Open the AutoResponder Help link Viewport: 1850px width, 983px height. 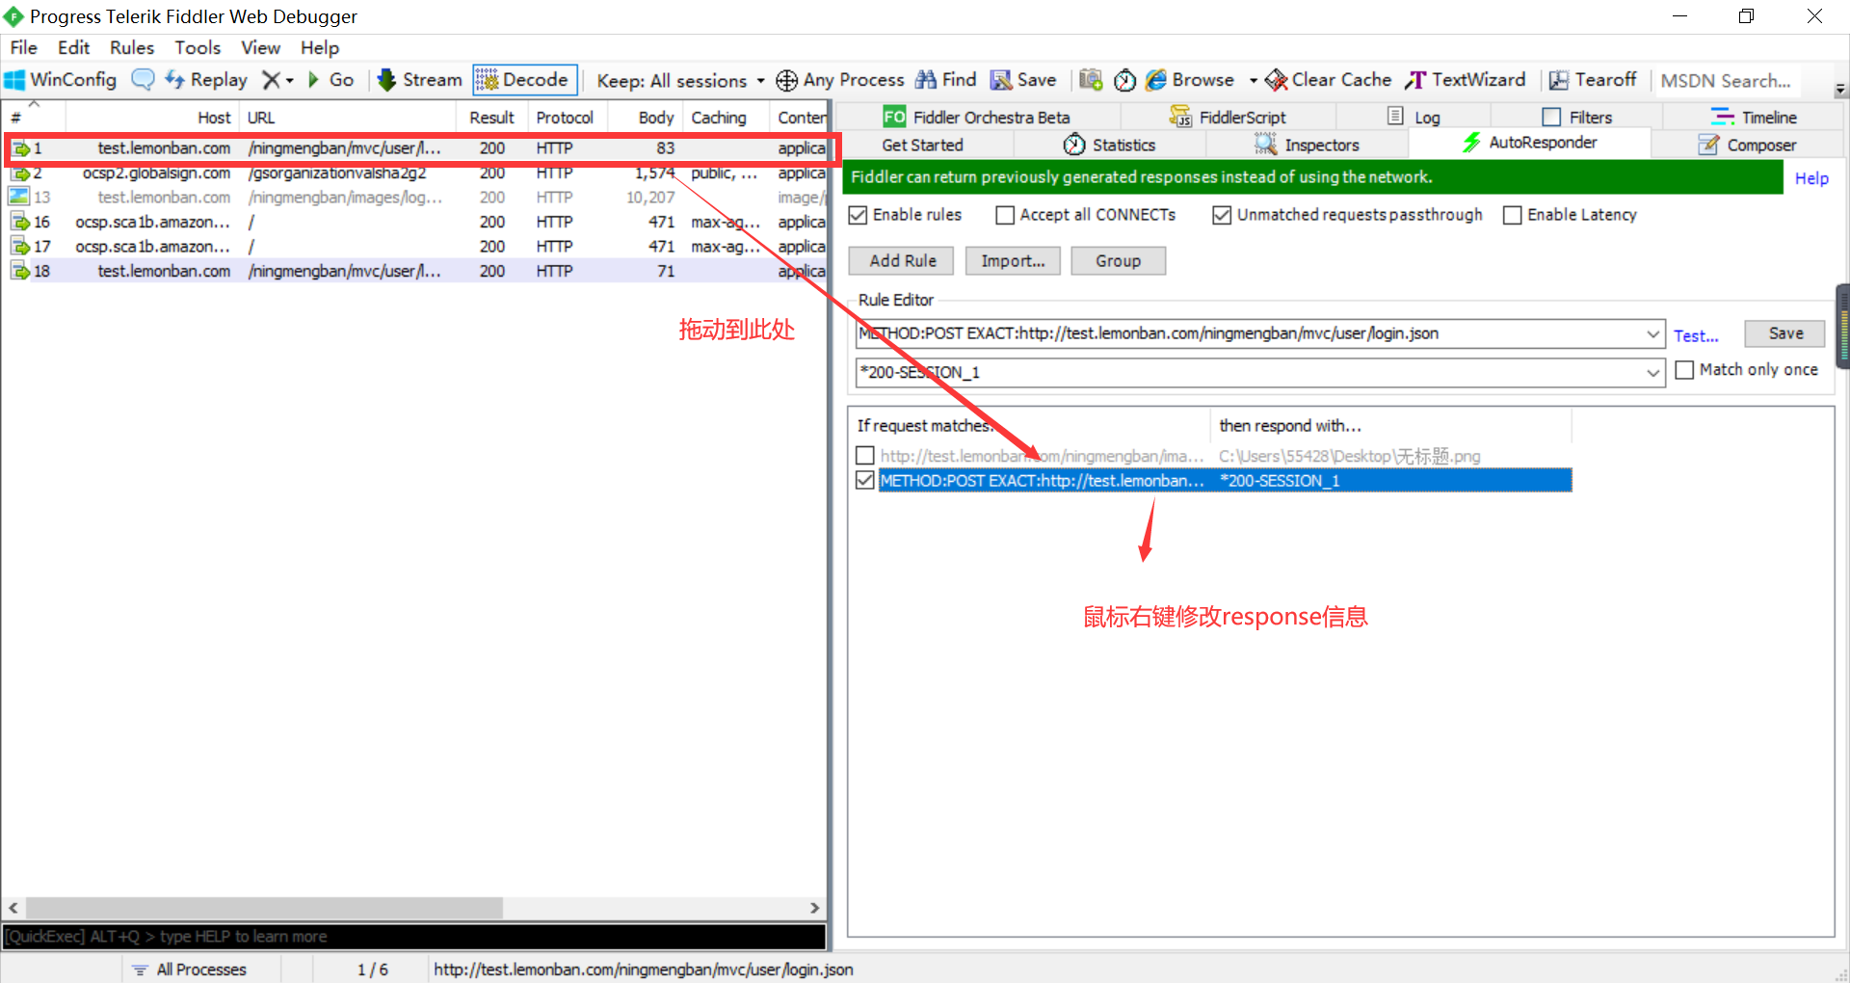(1811, 178)
